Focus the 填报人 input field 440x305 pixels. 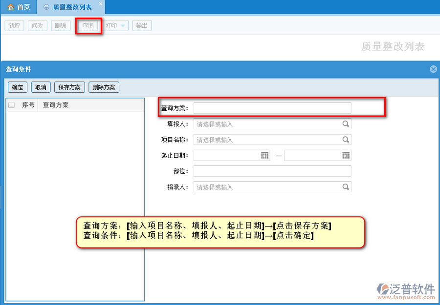[x=272, y=124]
